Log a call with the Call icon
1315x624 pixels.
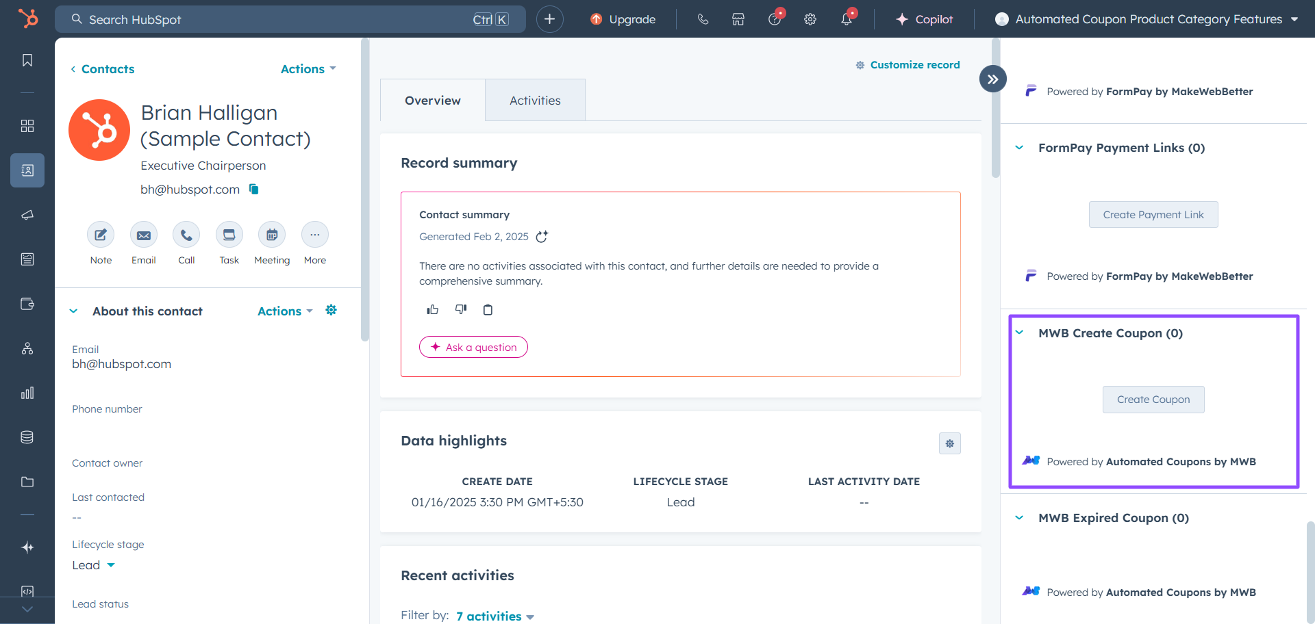186,234
